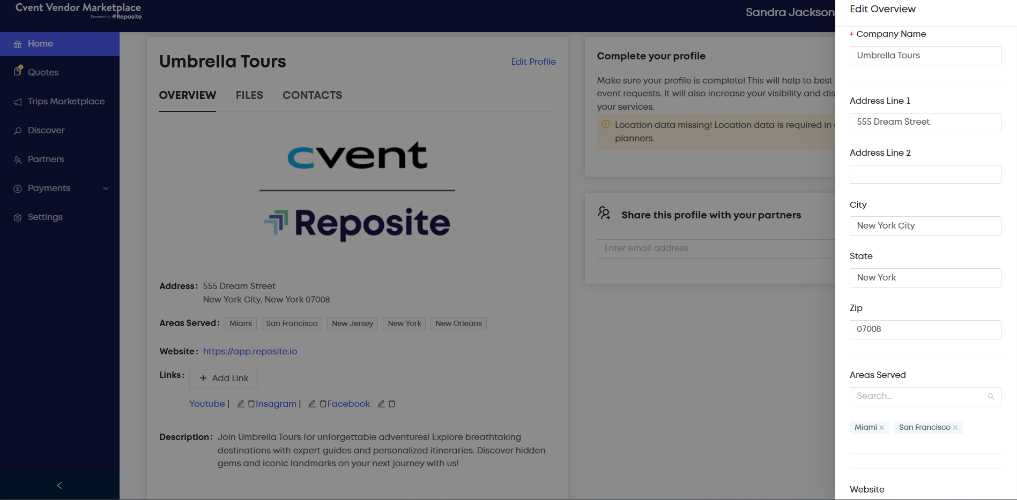This screenshot has height=500, width=1017.
Task: Click the Umbrella Tours profile heading
Action: 222,62
